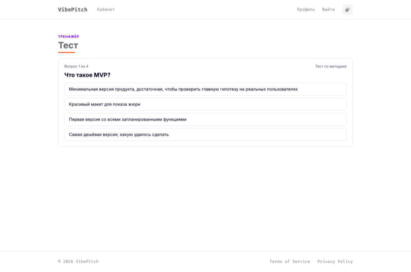411x272 pixels.
Task: Click the 'Тест по методике' label
Action: (x=331, y=66)
